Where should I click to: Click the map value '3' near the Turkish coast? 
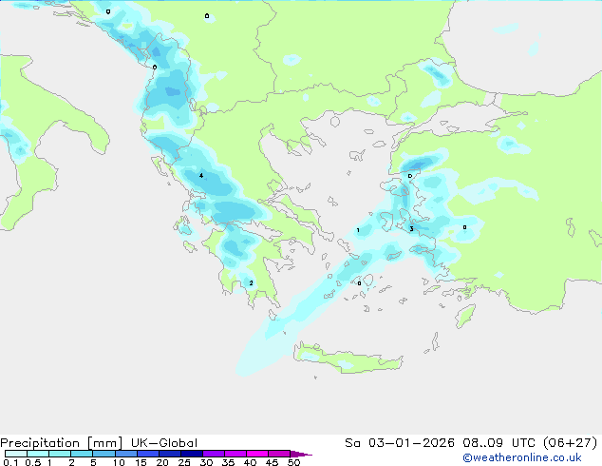(411, 229)
